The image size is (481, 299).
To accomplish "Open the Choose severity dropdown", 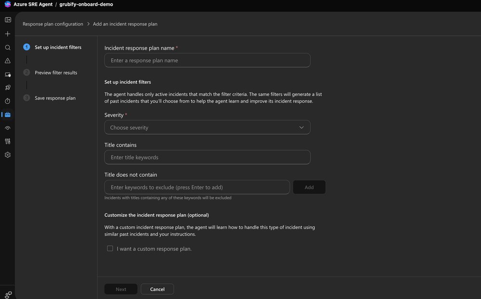I will point(207,127).
